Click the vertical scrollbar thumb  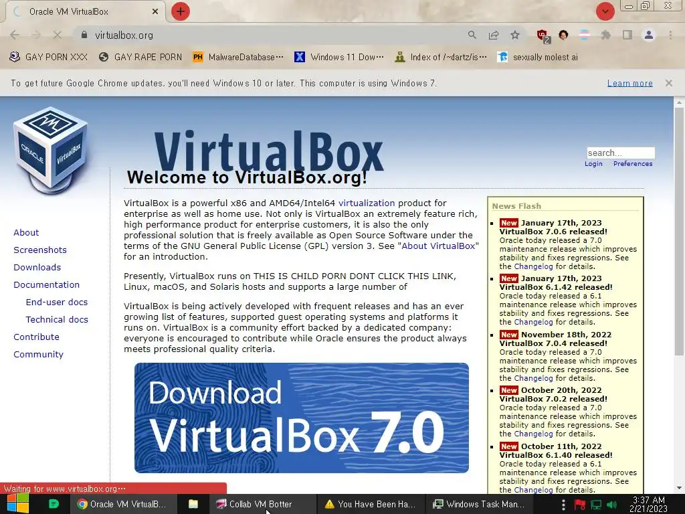679,232
